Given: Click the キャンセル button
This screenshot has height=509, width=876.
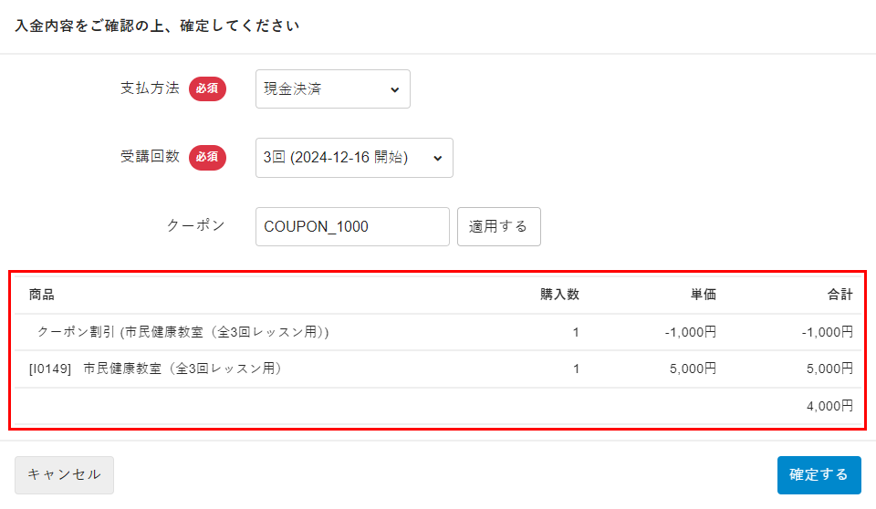Looking at the screenshot, I should [64, 474].
